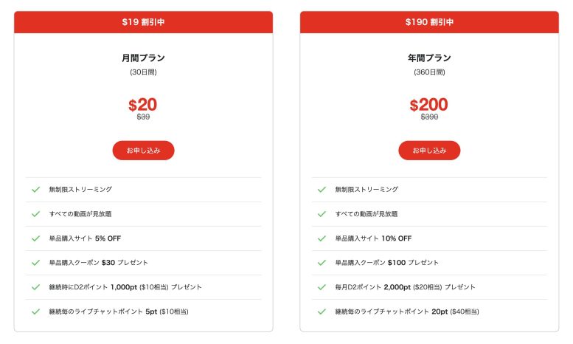The width and height of the screenshot is (573, 344).
Task: Click checkmark beside monthly すべての動画が見放題
Action: point(35,214)
